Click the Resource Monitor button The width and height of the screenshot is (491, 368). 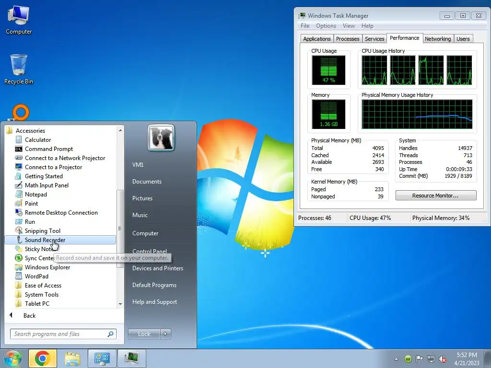[435, 195]
